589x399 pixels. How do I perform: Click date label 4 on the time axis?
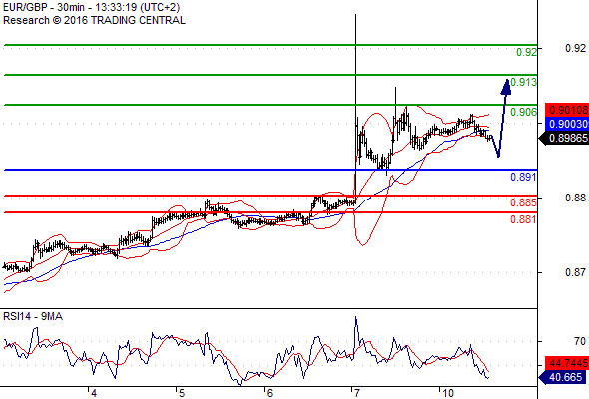pos(94,393)
